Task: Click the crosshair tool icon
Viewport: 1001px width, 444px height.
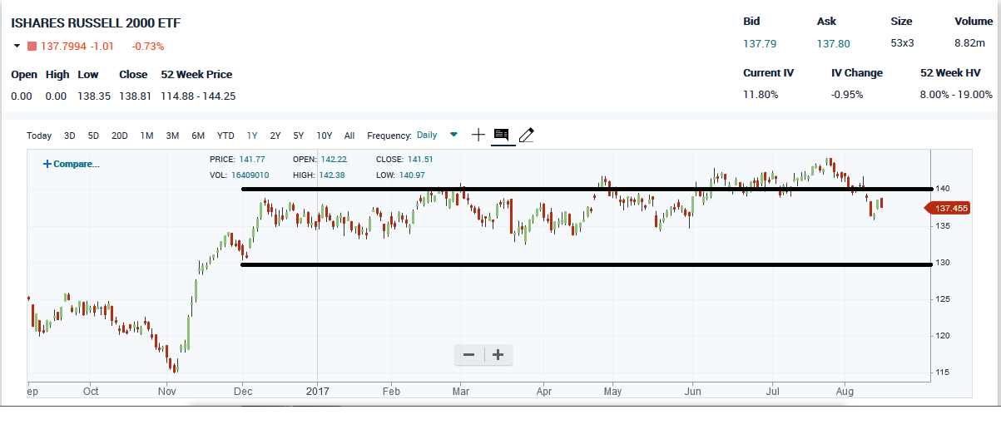Action: pos(478,135)
